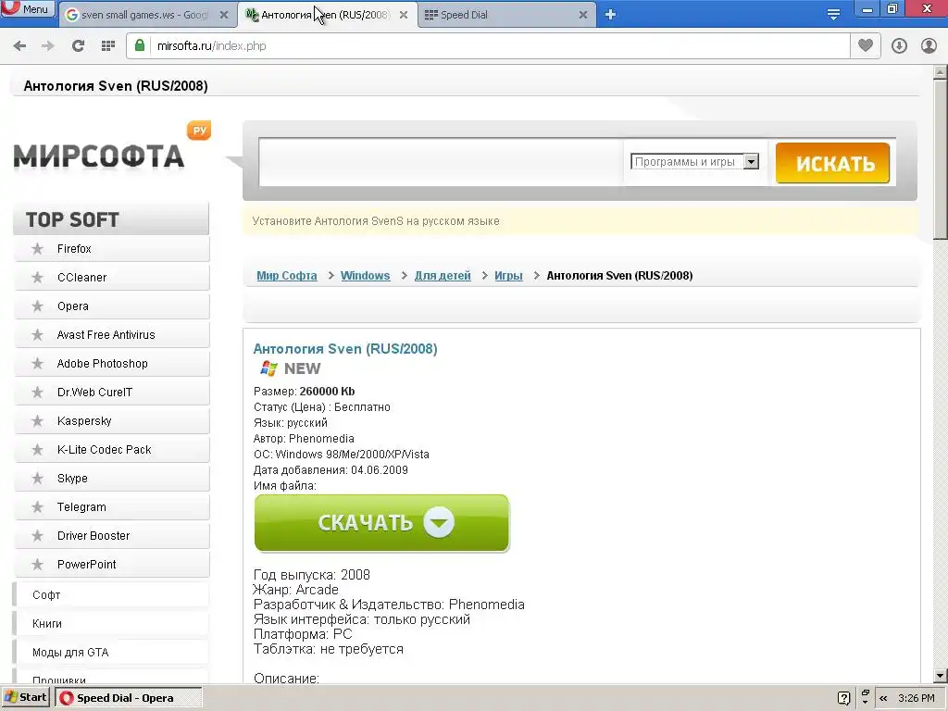Click the 'Антология Sven (RUS/2008)' article title link
This screenshot has width=948, height=711.
345,349
